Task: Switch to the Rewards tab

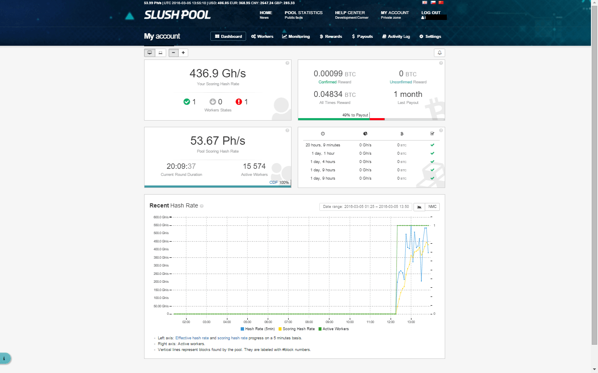Action: pyautogui.click(x=331, y=37)
